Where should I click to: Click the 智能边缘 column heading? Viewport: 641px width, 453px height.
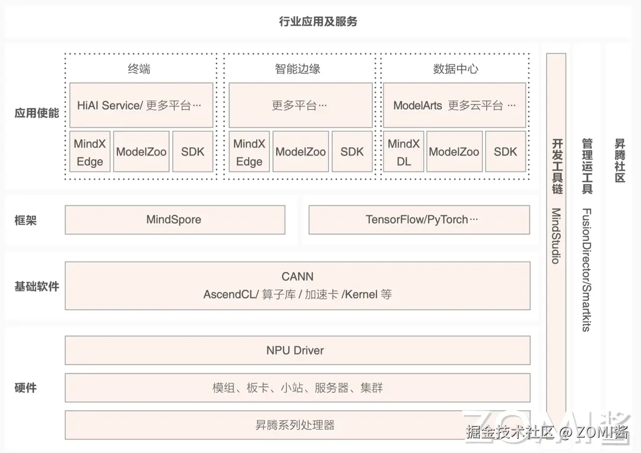tap(297, 69)
